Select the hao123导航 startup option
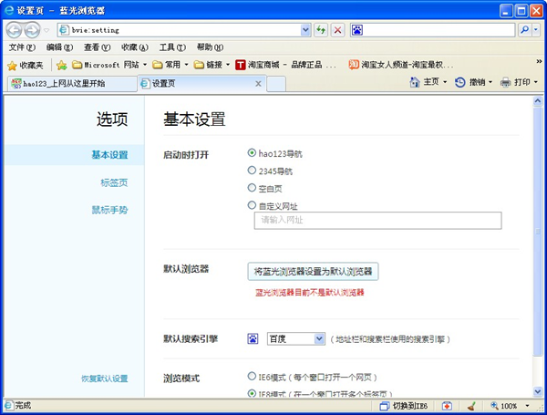 (x=252, y=153)
